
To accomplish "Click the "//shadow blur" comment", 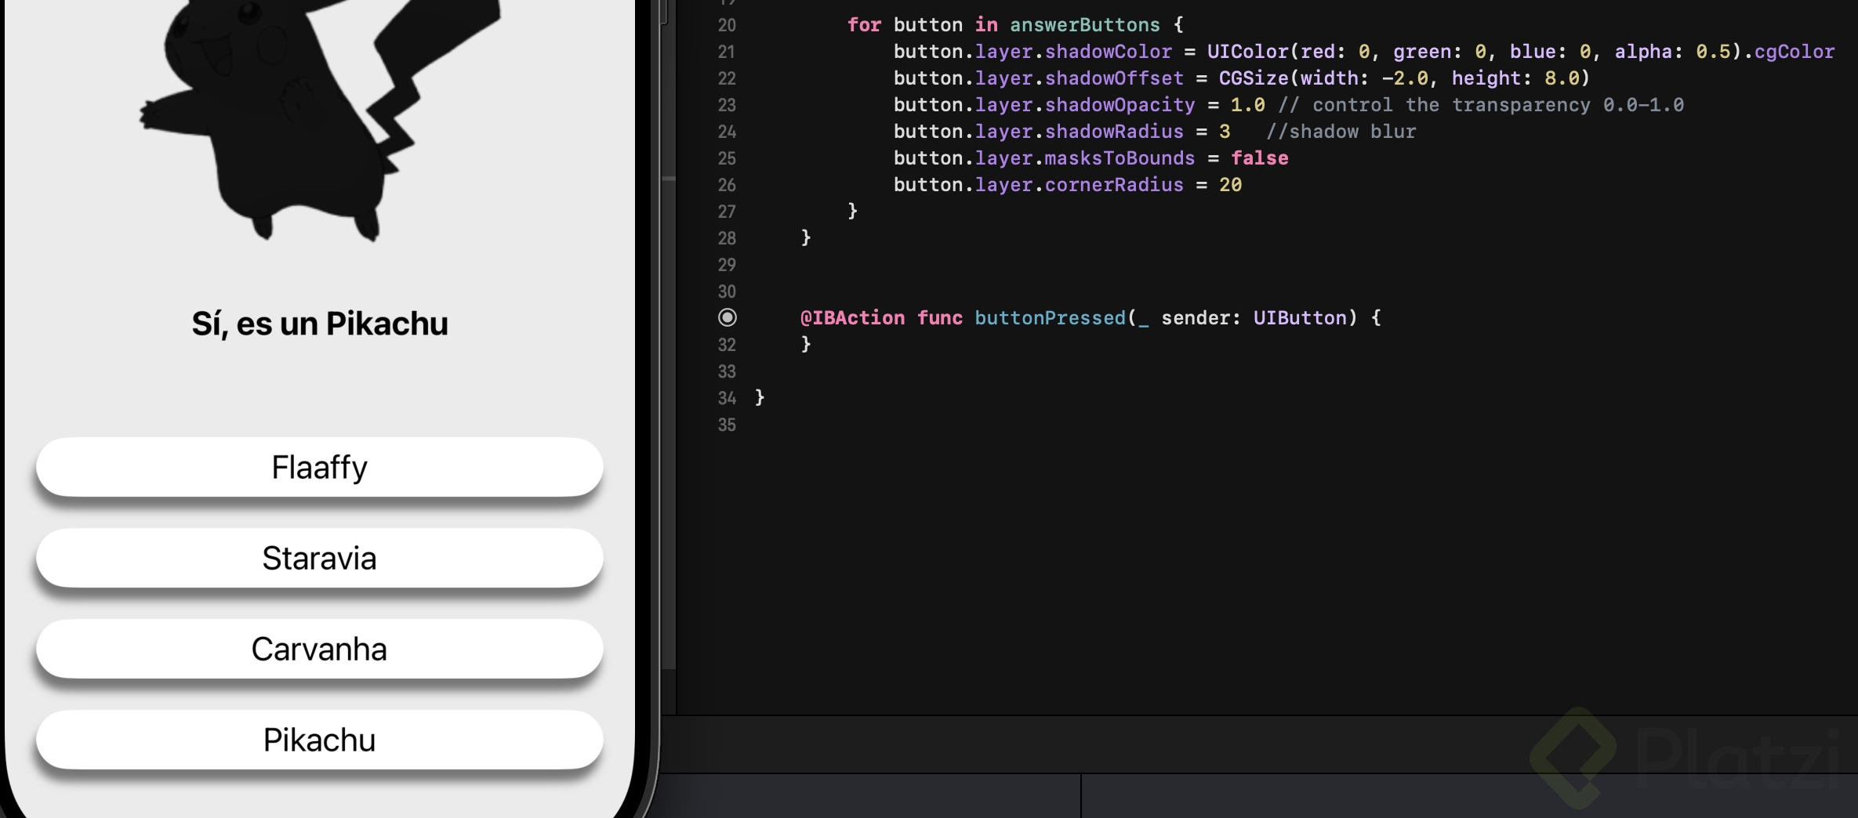I will point(1341,132).
